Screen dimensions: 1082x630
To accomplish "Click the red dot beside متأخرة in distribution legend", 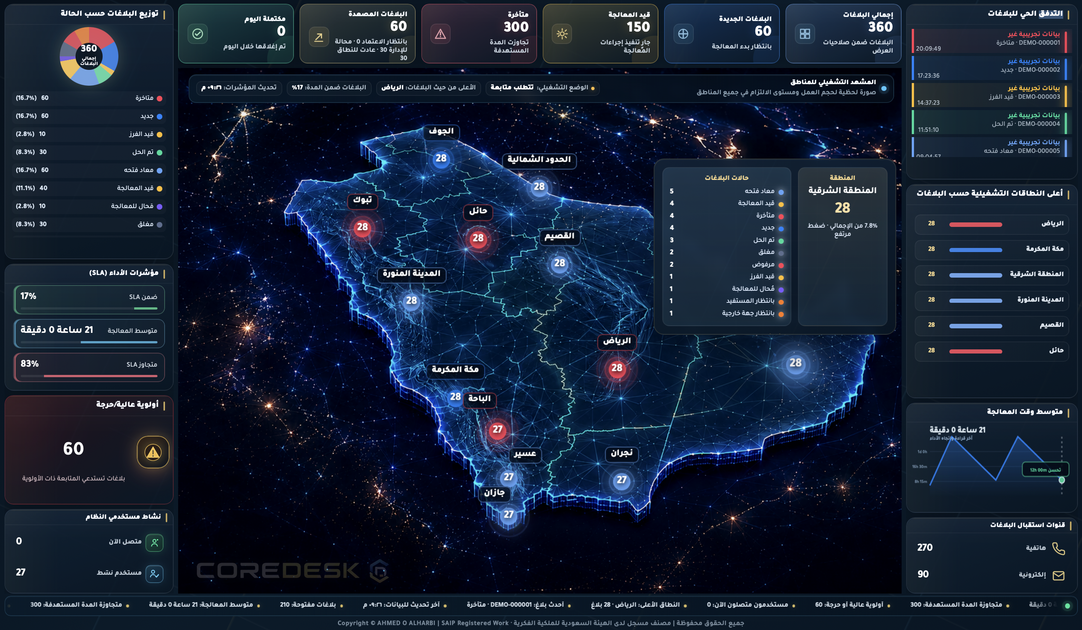I will tap(160, 99).
